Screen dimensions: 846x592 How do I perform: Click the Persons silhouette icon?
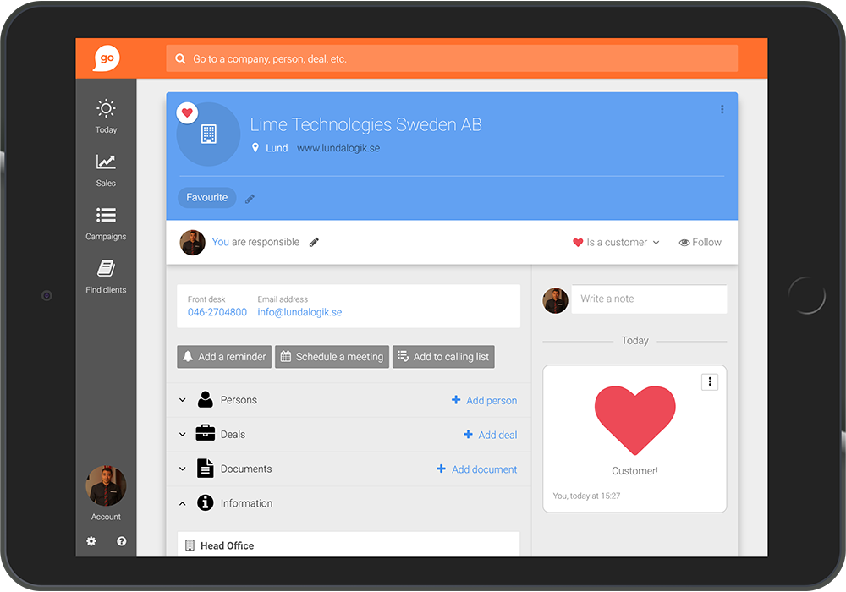tap(205, 399)
